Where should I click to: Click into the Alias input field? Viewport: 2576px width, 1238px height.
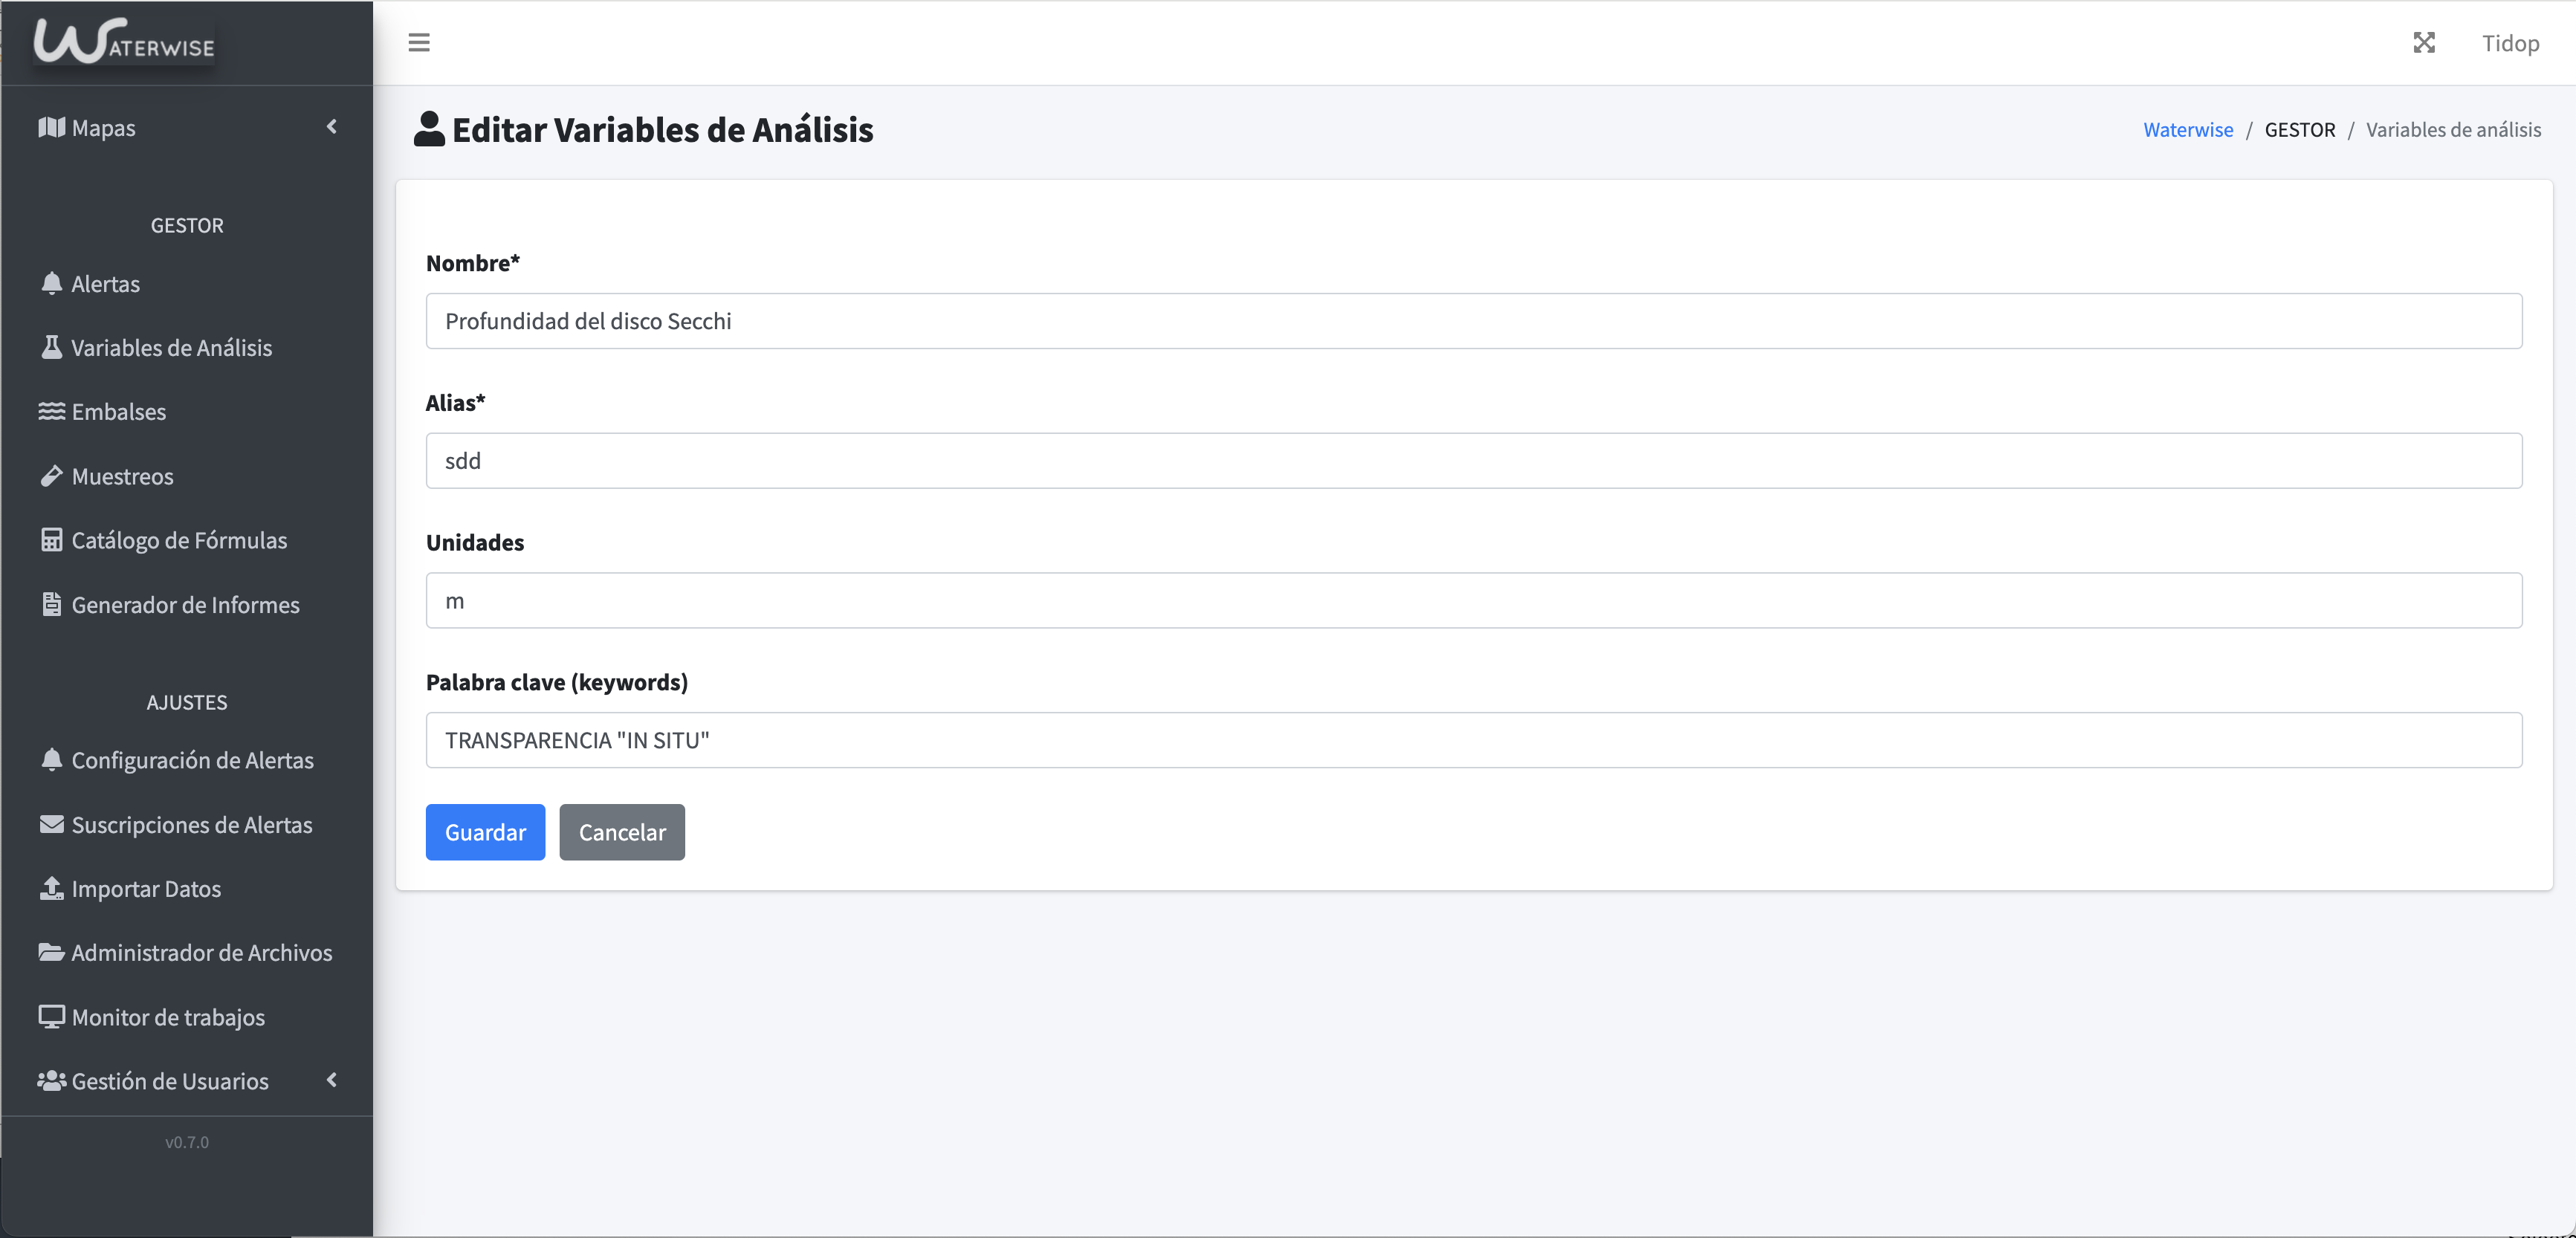[x=1474, y=461]
